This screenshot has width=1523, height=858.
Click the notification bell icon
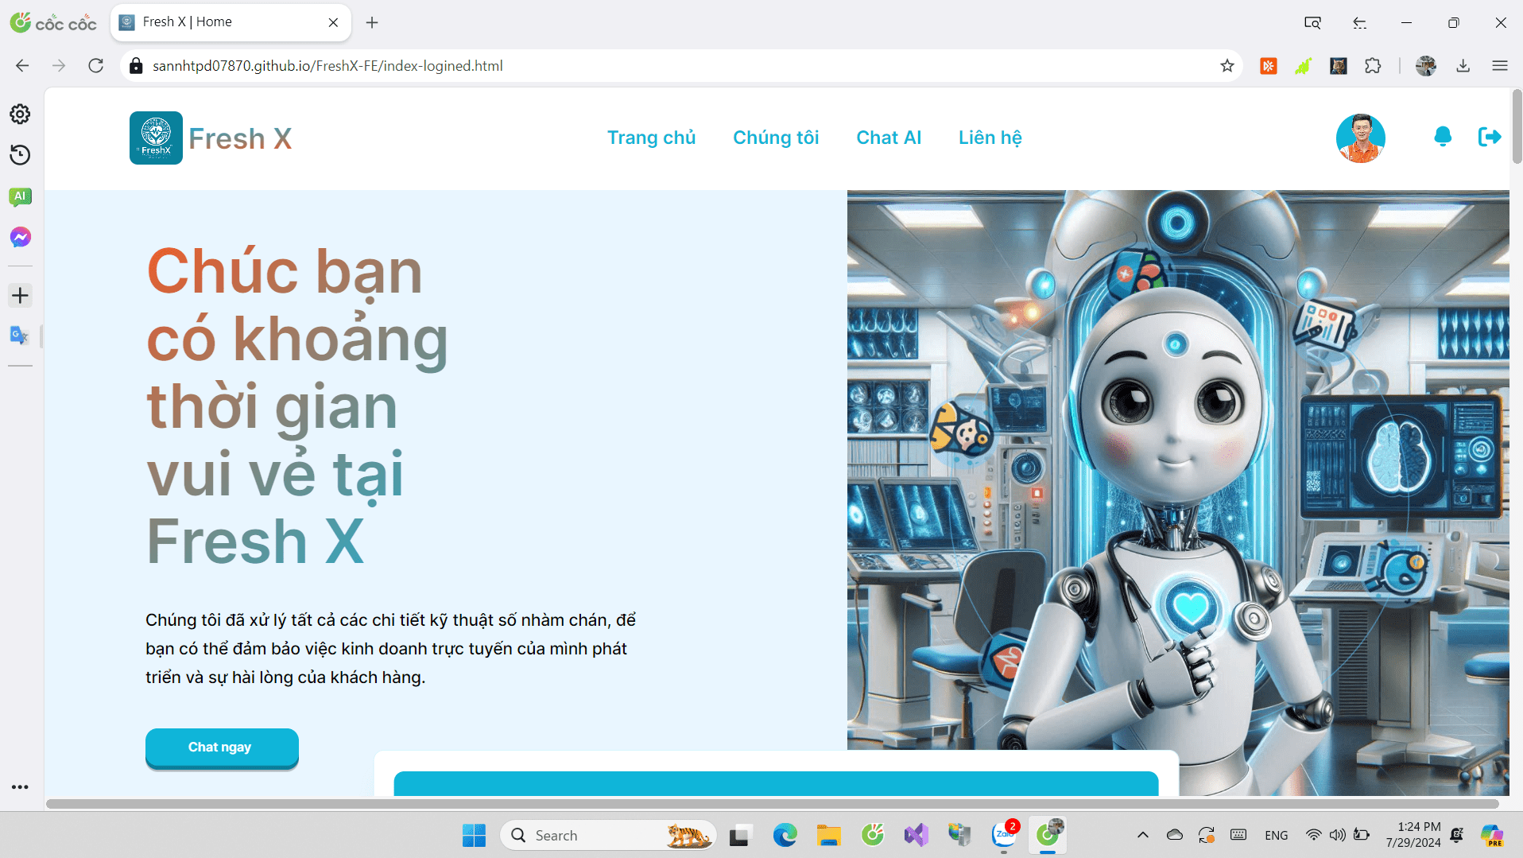pyautogui.click(x=1443, y=137)
